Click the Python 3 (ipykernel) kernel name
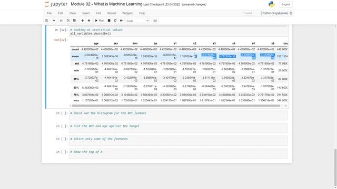 (275, 13)
